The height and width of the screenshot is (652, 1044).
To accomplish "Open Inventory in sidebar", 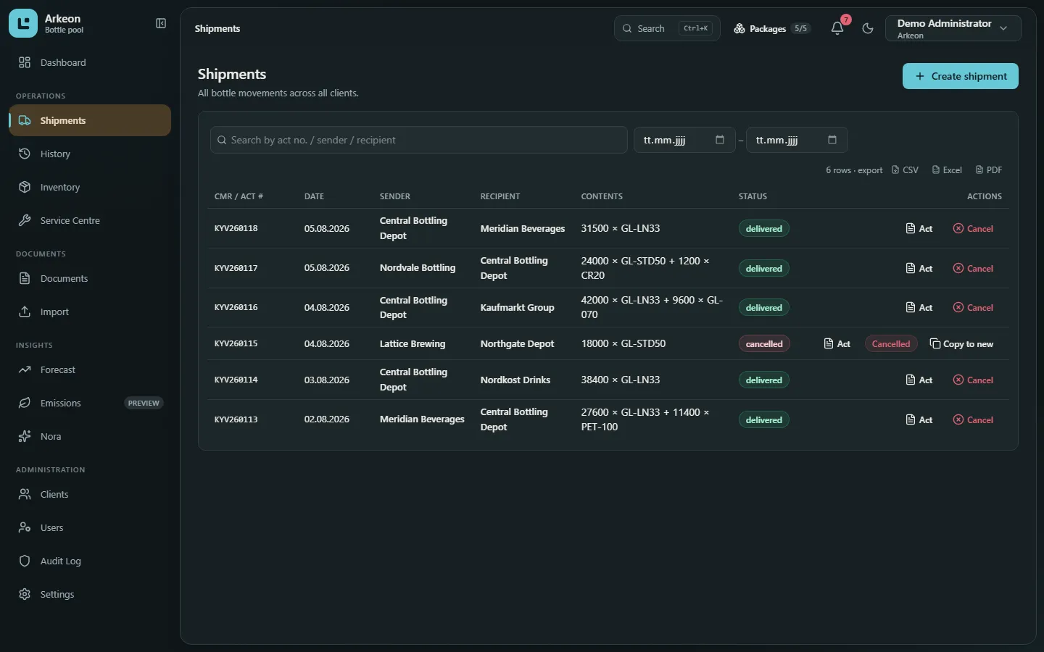I will [90, 187].
